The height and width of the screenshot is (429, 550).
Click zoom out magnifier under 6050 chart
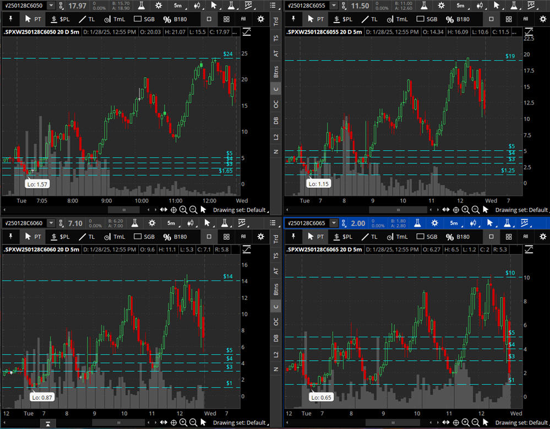(193, 210)
